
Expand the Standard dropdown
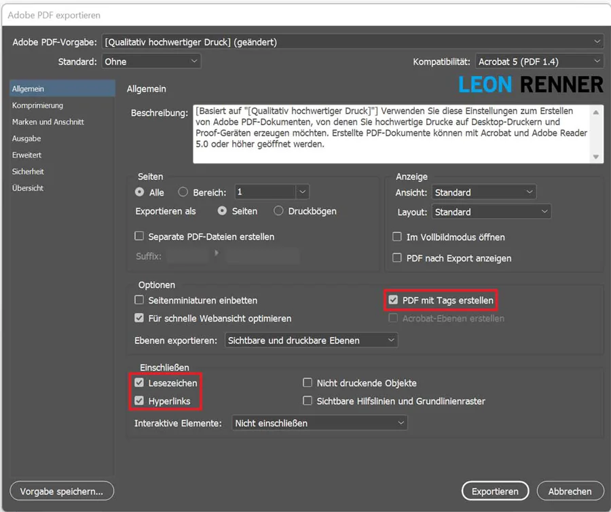[x=151, y=62]
